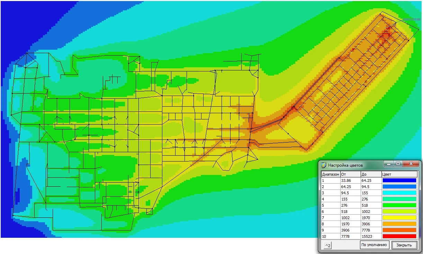The height and width of the screenshot is (254, 423).
Task: Click the Цвет column header
Action: (x=399, y=174)
